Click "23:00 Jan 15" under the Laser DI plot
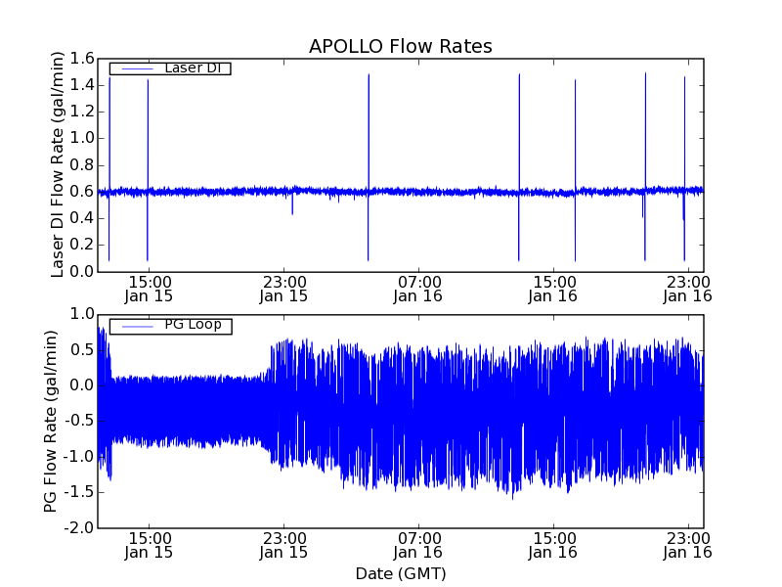This screenshot has width=782, height=587. pos(283,290)
